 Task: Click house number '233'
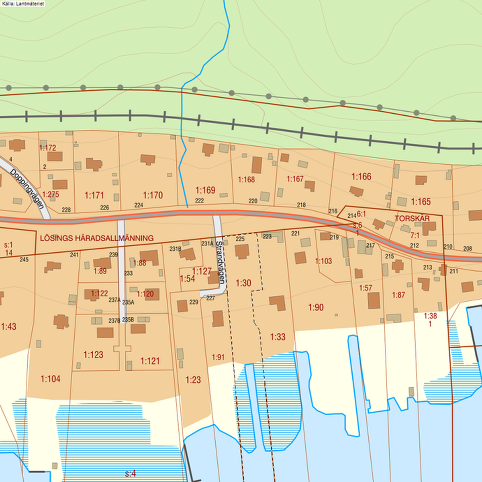click(128, 273)
